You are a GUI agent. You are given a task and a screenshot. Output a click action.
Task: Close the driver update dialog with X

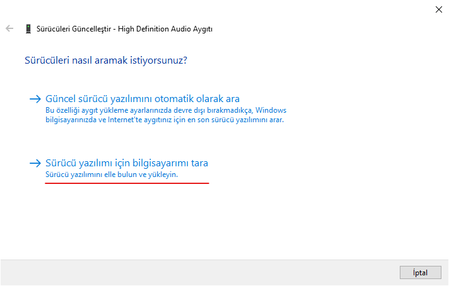pos(438,9)
